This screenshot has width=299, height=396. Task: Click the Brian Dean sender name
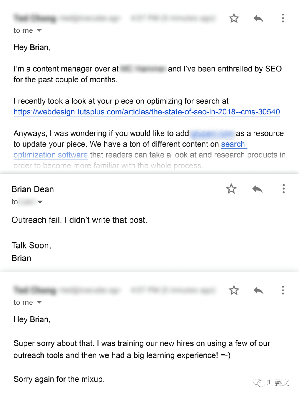(x=33, y=189)
